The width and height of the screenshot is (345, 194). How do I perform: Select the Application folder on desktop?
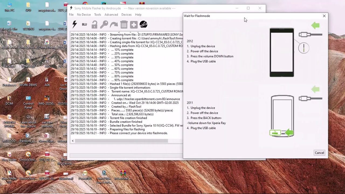click(x=9, y=44)
